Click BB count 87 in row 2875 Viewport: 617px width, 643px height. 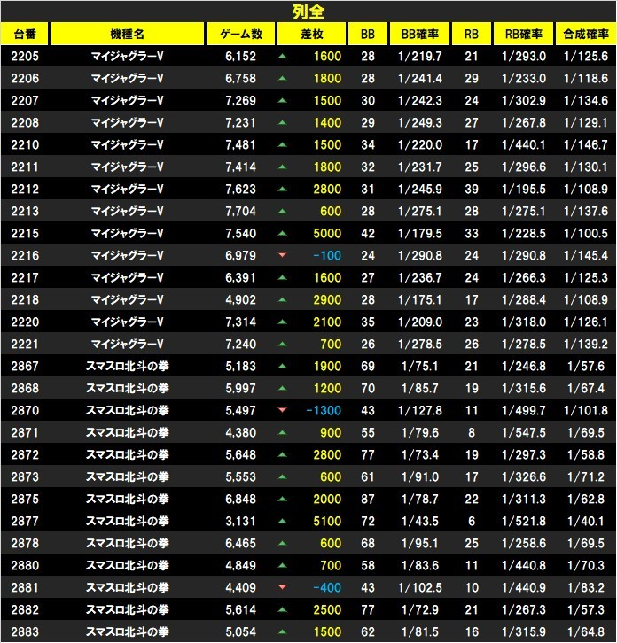tap(368, 499)
